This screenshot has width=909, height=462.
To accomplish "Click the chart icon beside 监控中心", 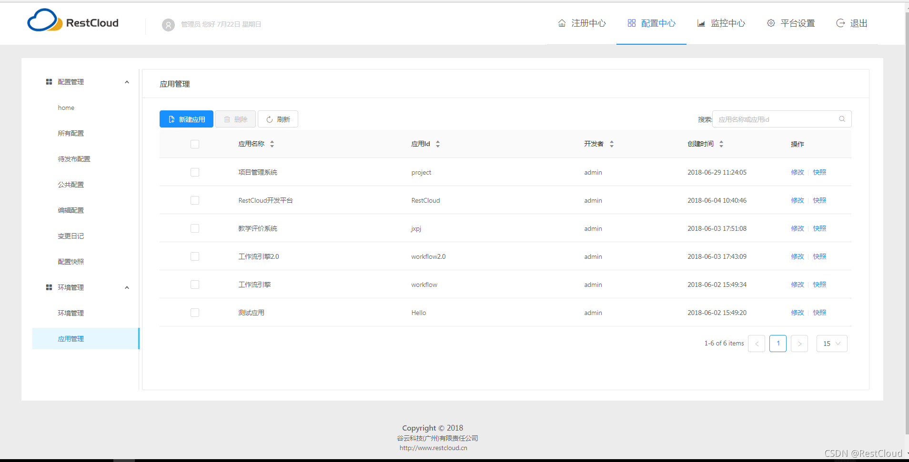I will pos(701,23).
